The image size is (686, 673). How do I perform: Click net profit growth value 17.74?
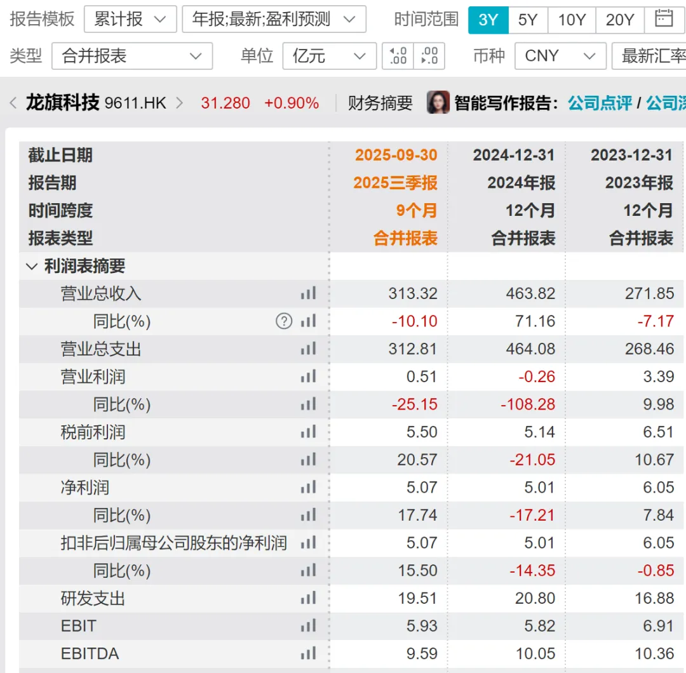pyautogui.click(x=417, y=515)
